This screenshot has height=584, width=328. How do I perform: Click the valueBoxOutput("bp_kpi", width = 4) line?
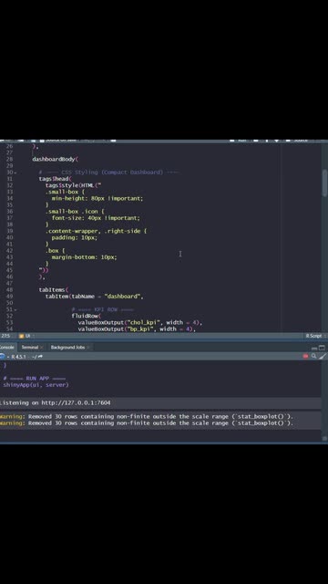tap(137, 329)
